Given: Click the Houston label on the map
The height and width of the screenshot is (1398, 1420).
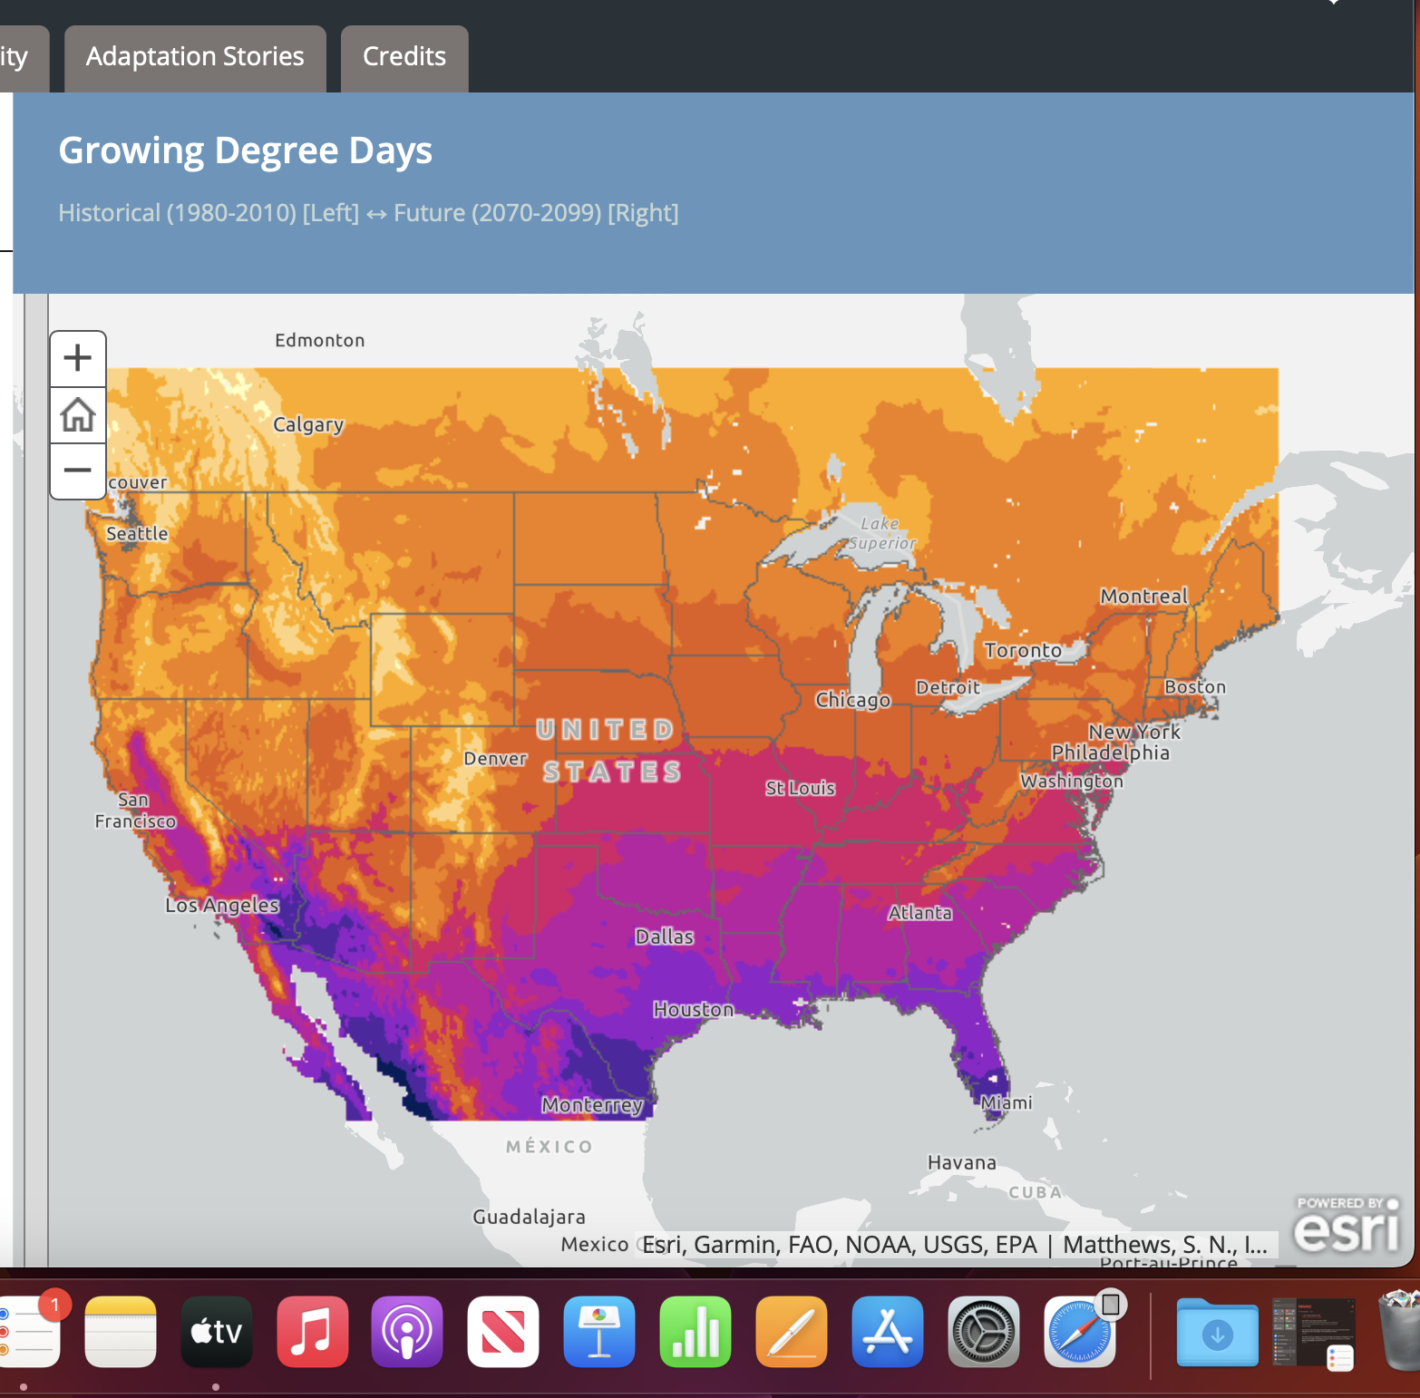Looking at the screenshot, I should [x=694, y=1010].
